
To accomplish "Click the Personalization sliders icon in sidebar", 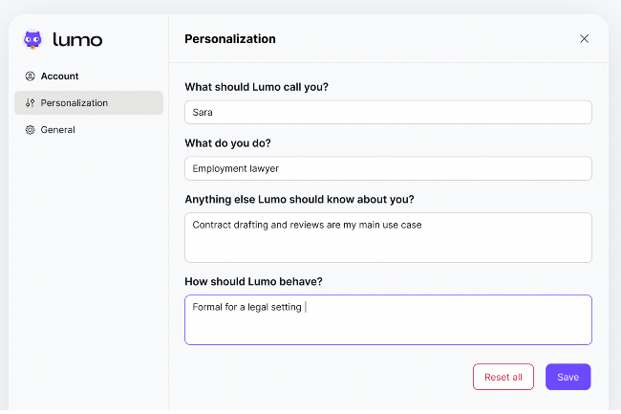I will [x=31, y=103].
